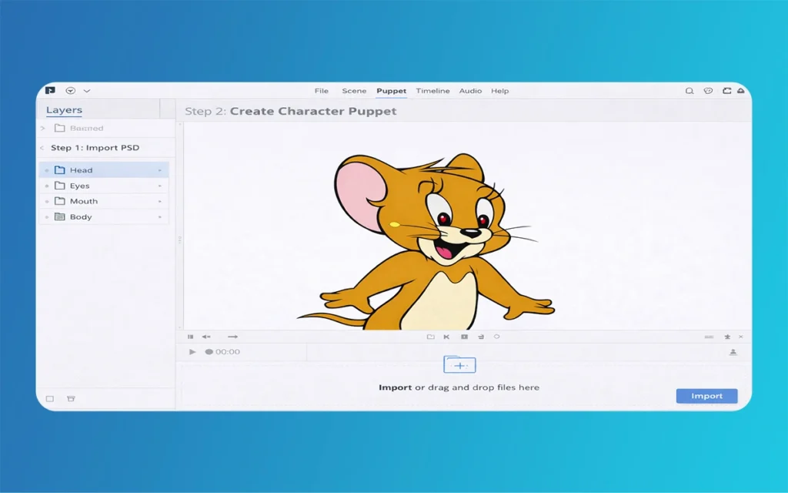The image size is (788, 493).
Task: Go back via Step 1: Import PSD
Action: 94,148
